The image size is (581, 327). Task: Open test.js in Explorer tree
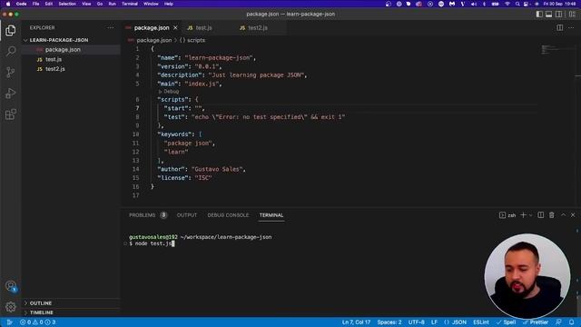54,59
